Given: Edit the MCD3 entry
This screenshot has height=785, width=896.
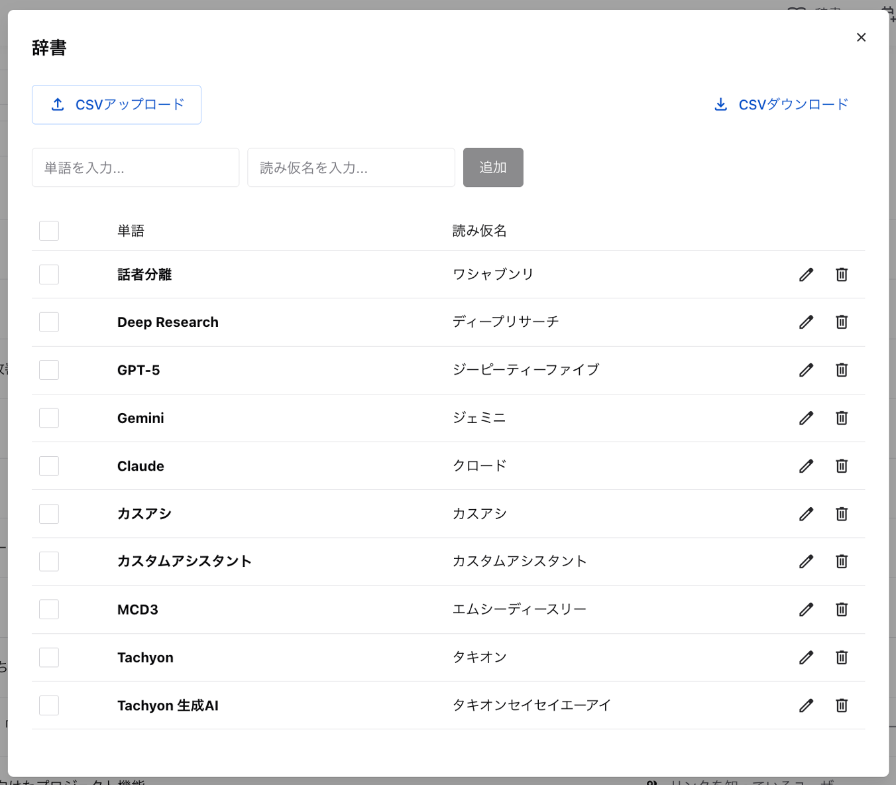Looking at the screenshot, I should [x=806, y=609].
